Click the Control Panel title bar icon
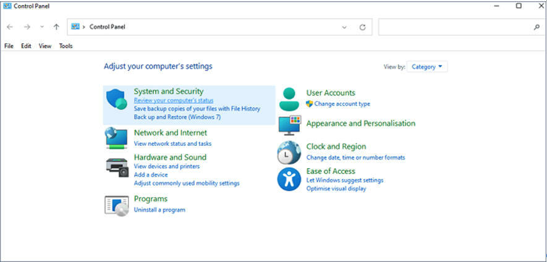The image size is (547, 262). [7, 6]
